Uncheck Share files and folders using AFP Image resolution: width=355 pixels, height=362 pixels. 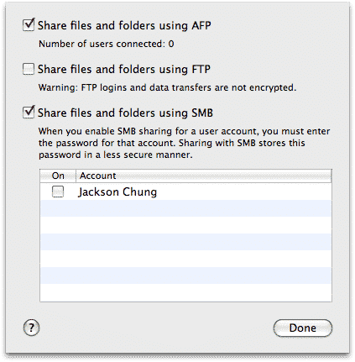pos(29,25)
